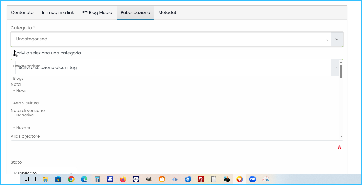Click the red lock icon in Alias creatore
362x185 pixels.
340,147
